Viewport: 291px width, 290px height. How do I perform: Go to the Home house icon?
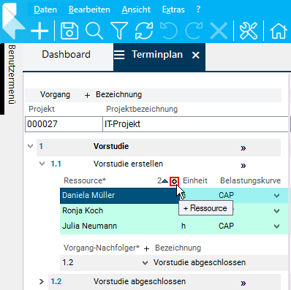[279, 31]
